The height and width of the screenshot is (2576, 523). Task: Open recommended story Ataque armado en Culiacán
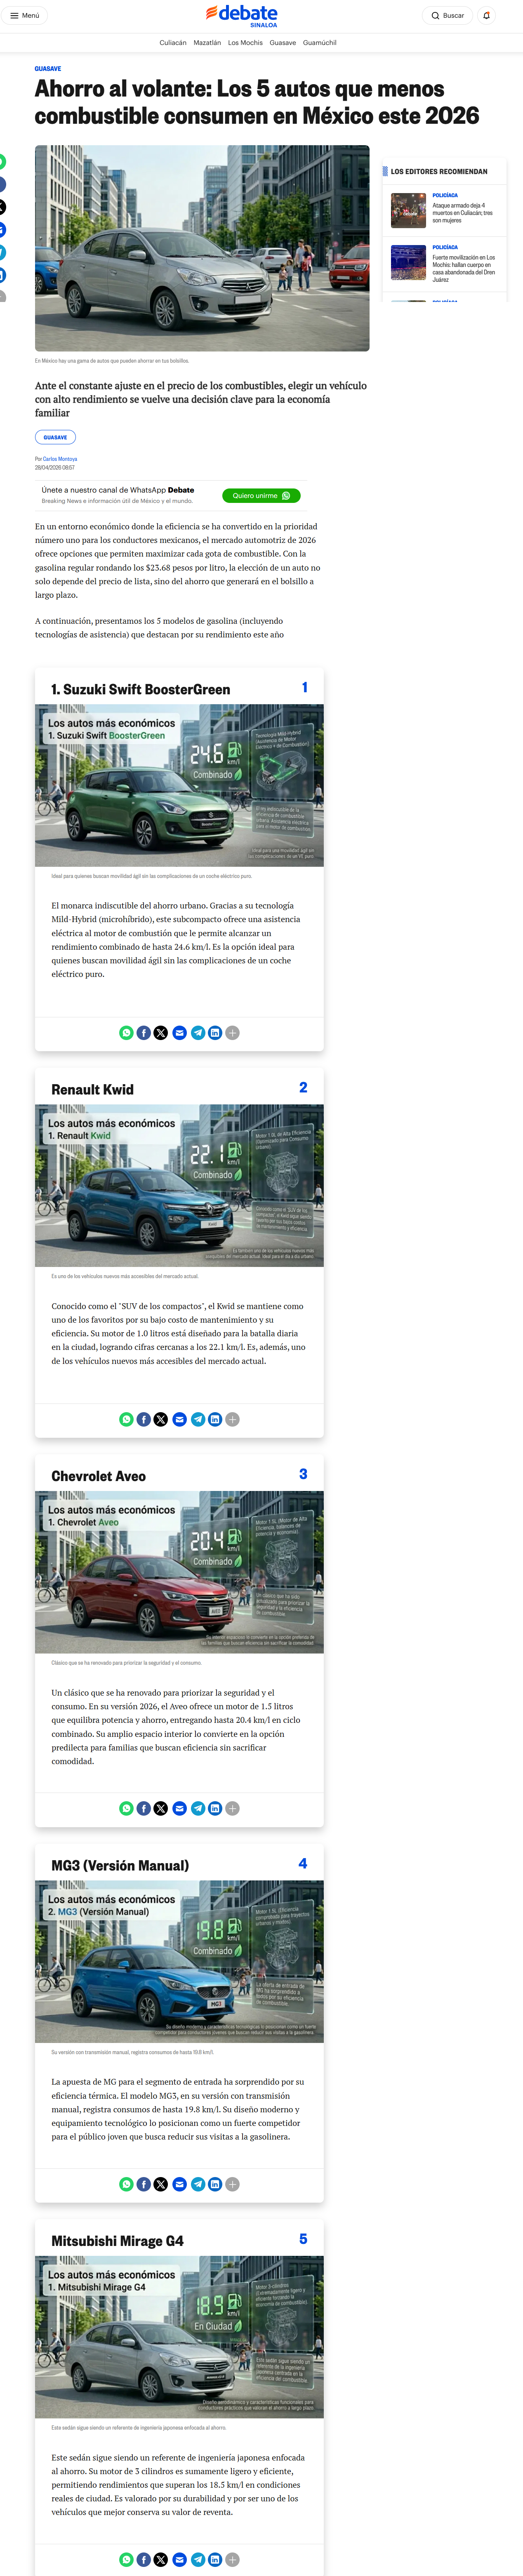(463, 212)
